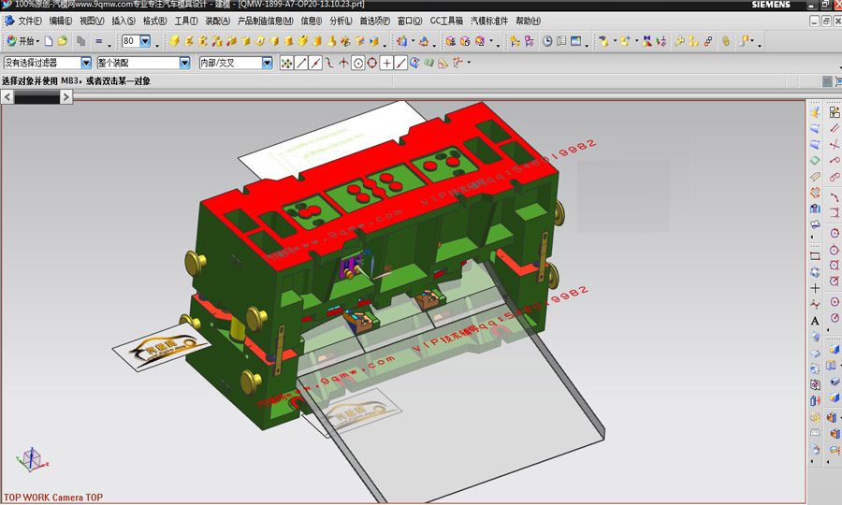Viewport: 842px width, 505px height.
Task: Click the red quadrant point snap icon
Action: click(372, 63)
